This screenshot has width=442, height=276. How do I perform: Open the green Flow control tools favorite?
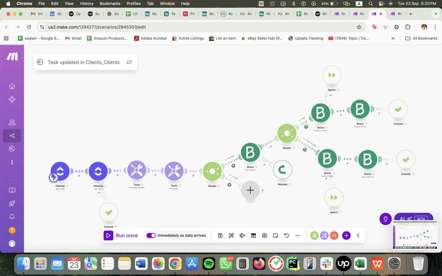coord(314,235)
